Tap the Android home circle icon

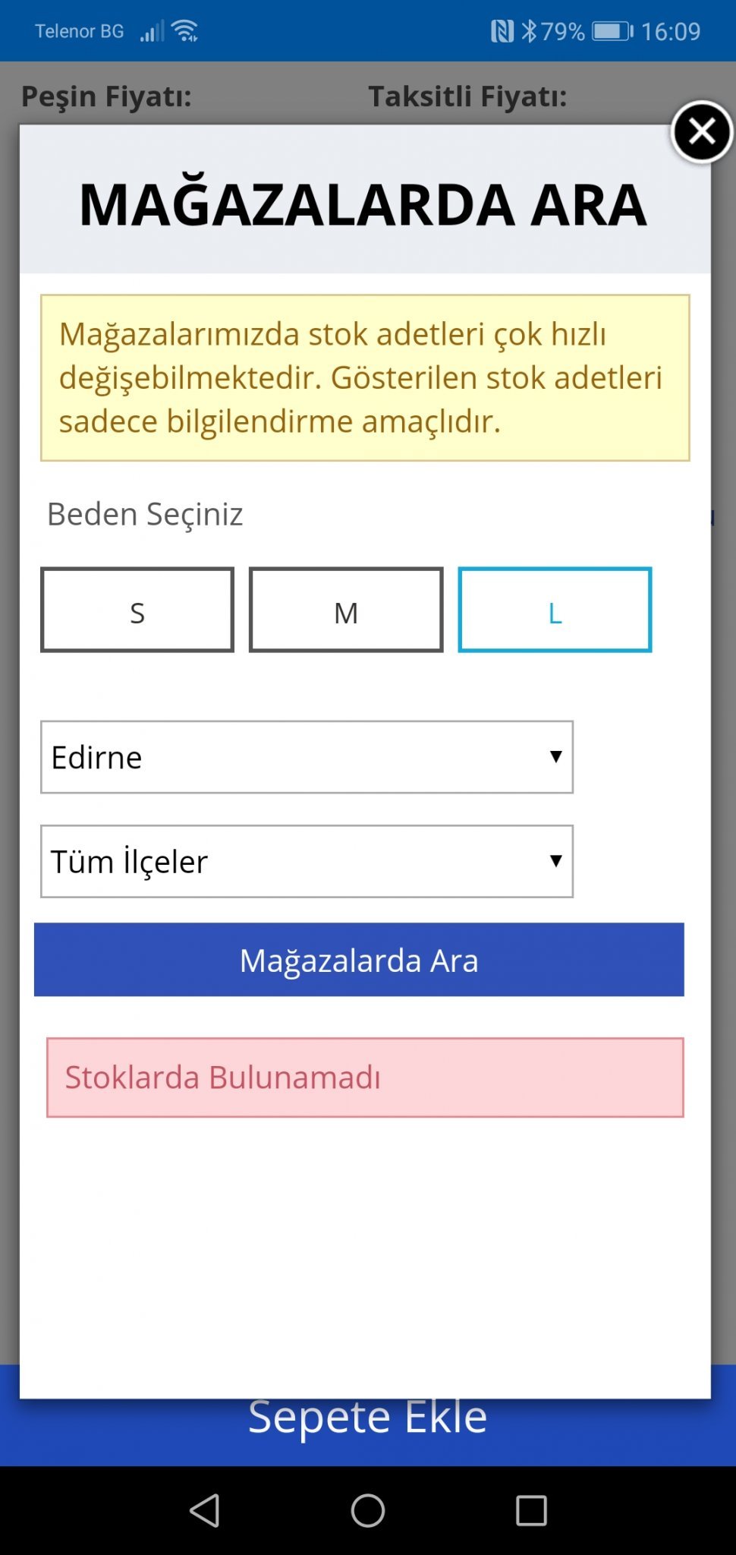click(368, 1510)
